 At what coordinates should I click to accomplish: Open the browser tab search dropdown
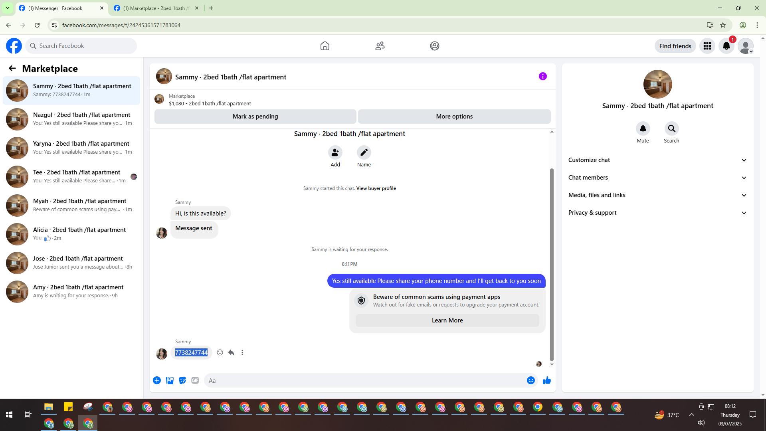[7, 8]
